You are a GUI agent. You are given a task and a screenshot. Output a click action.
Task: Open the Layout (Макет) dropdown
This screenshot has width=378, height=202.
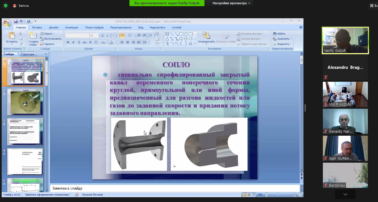point(47,34)
